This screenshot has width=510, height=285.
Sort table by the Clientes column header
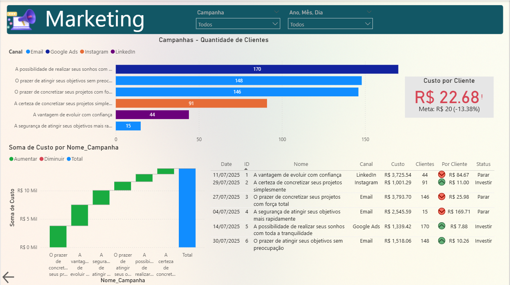click(425, 164)
